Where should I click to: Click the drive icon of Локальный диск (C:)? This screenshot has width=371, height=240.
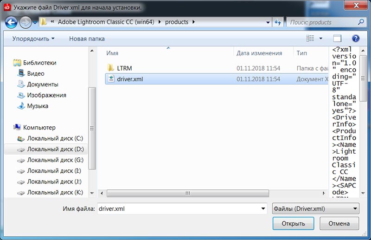[21, 139]
